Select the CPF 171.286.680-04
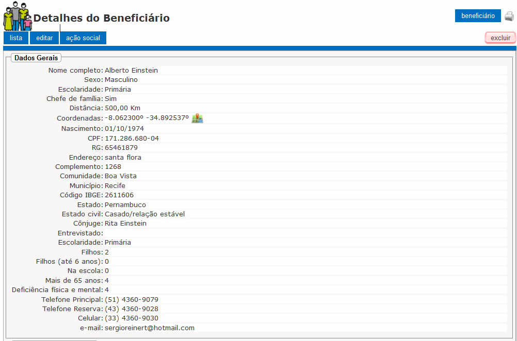 coord(132,138)
